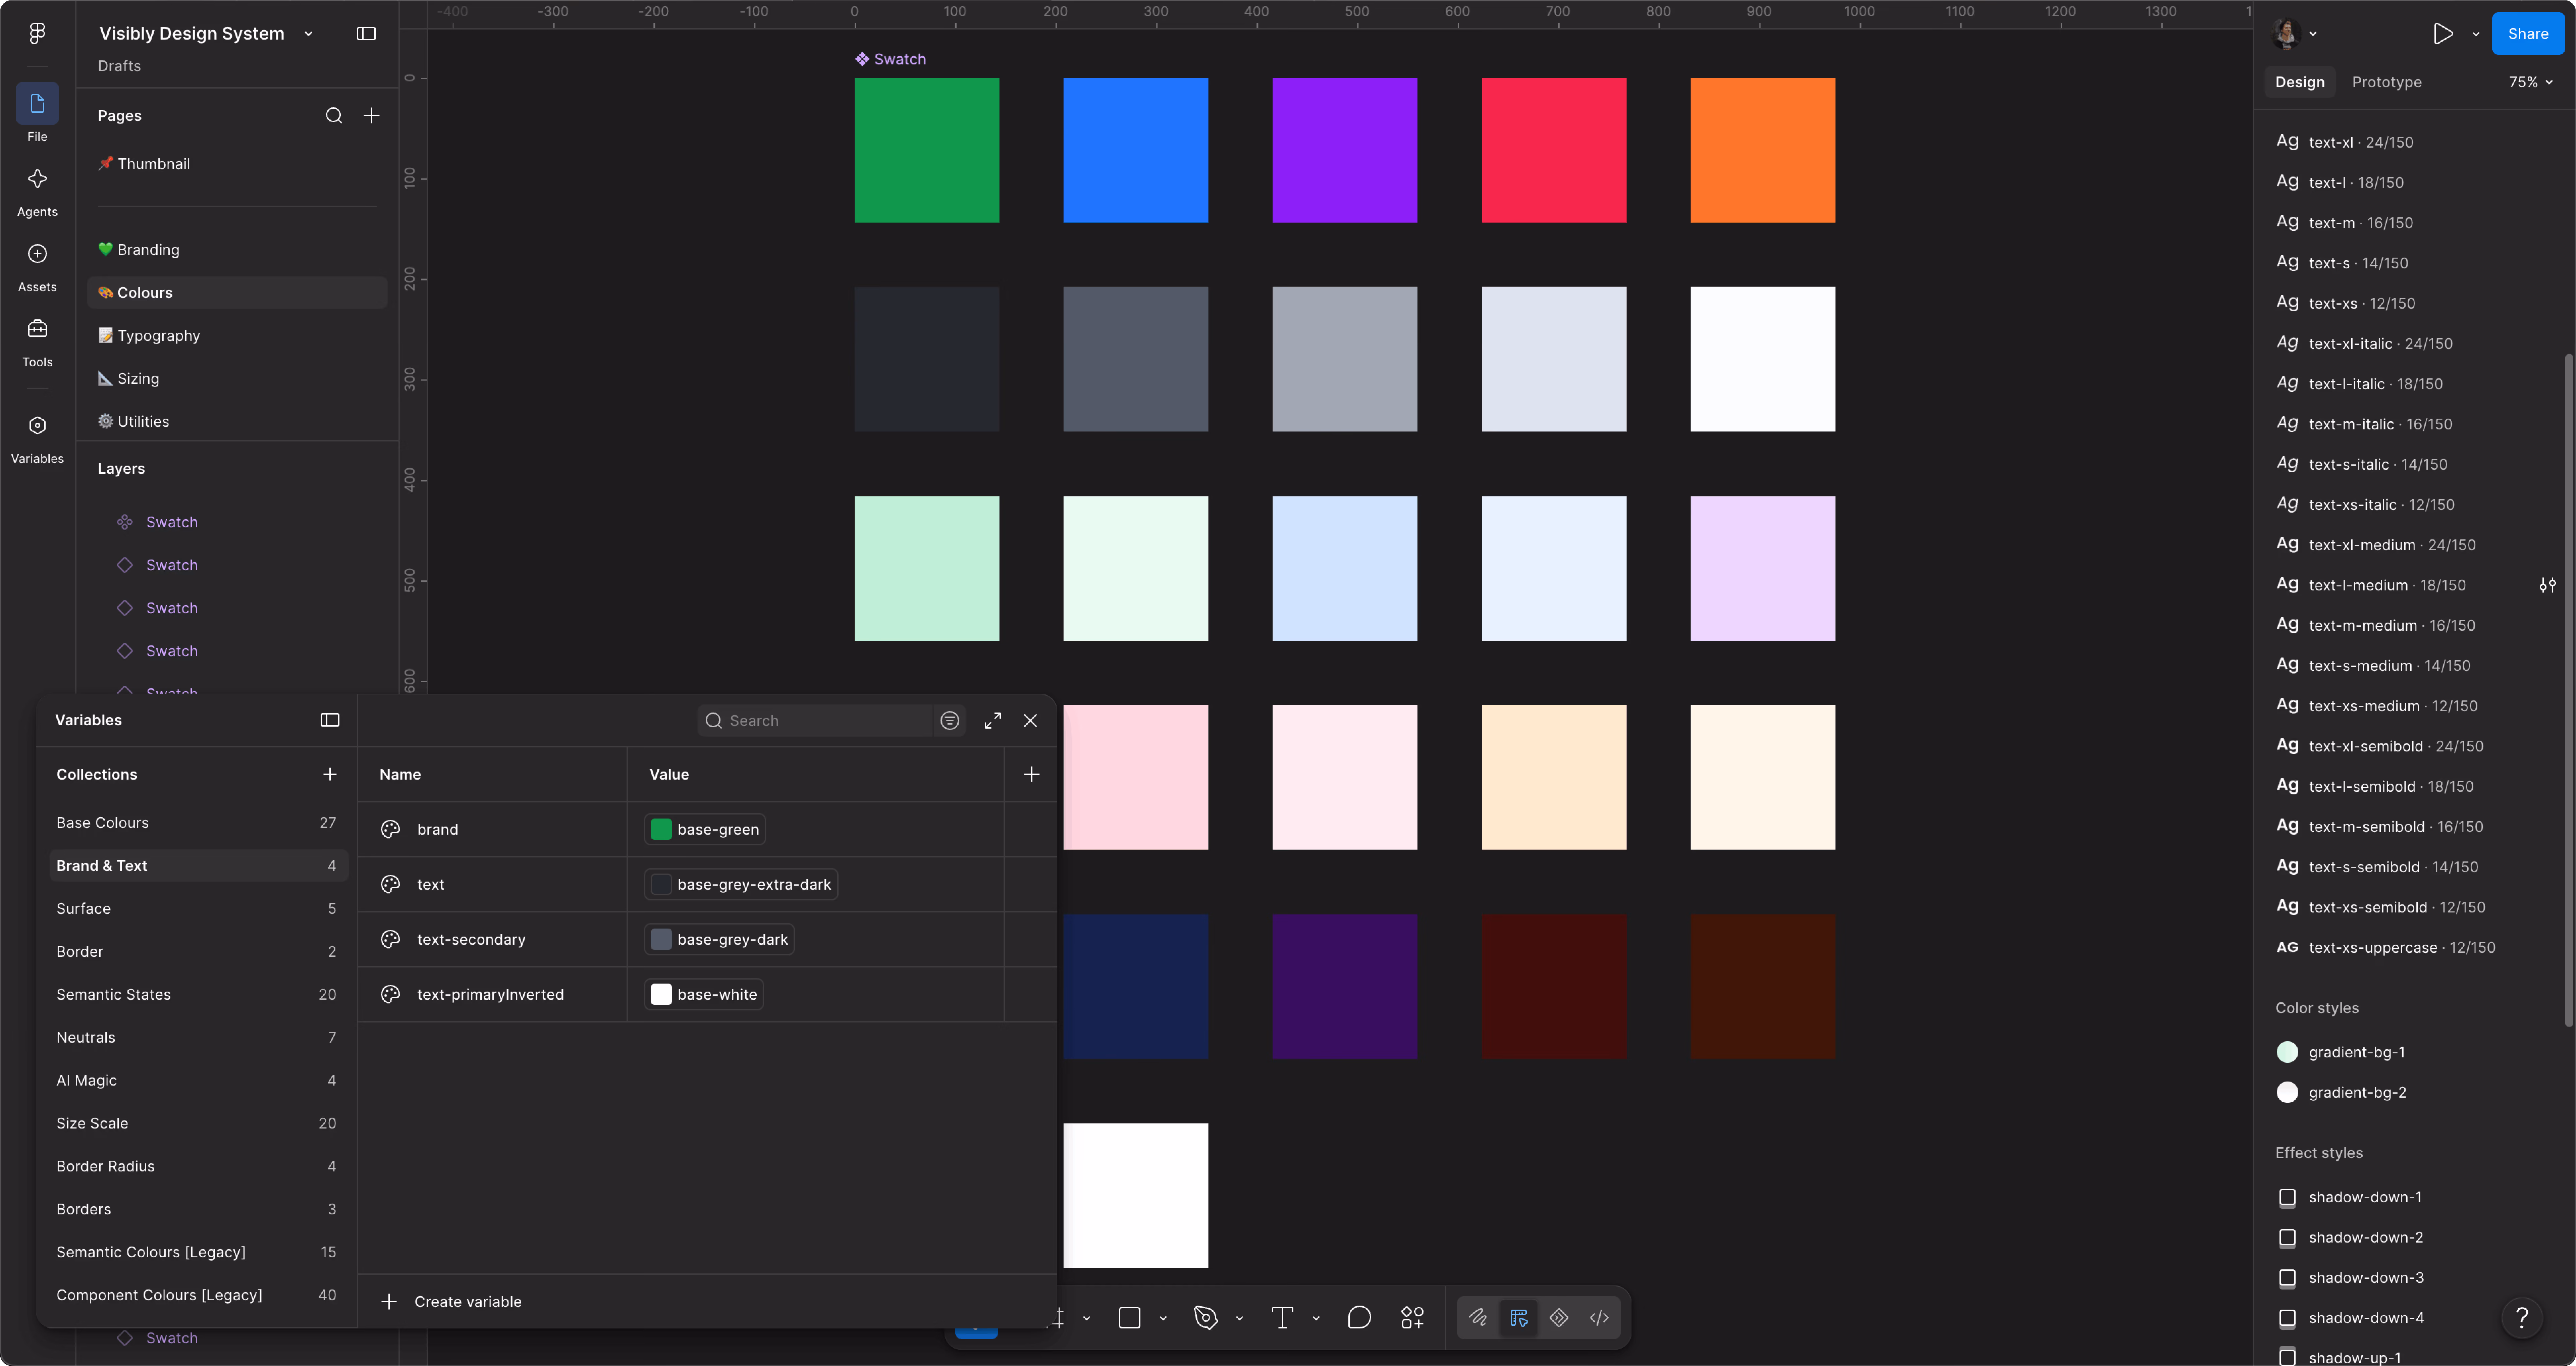Open the Figma main menu logo
This screenshot has width=2576, height=1366.
point(37,33)
